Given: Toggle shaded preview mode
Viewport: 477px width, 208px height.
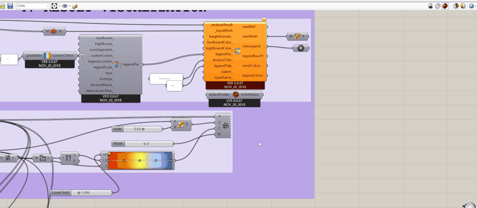Looking at the screenshot, I should tap(445, 6).
